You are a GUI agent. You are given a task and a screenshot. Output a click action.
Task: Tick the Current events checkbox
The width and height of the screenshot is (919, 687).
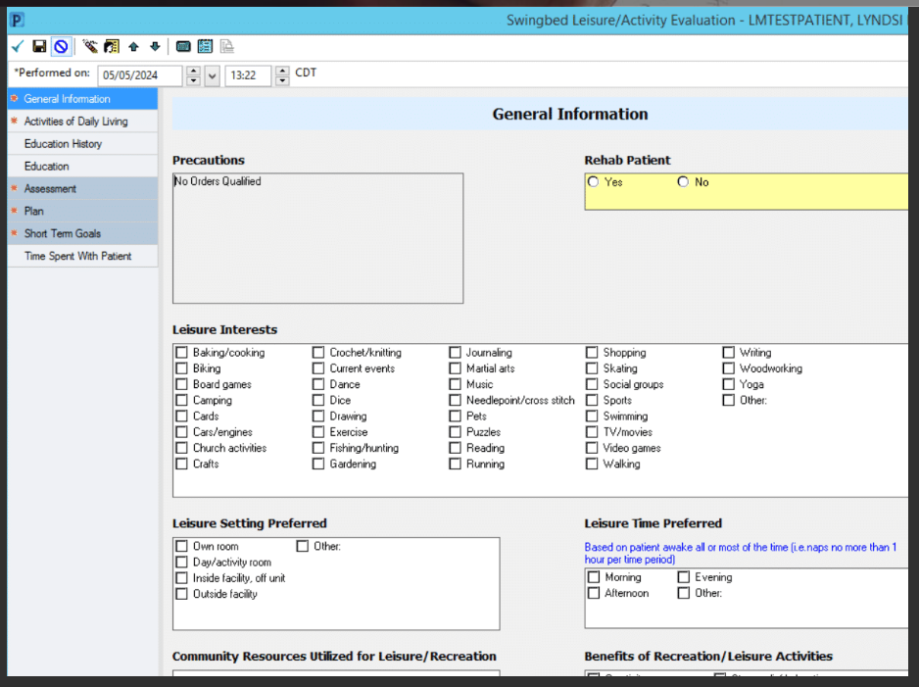[x=318, y=368]
